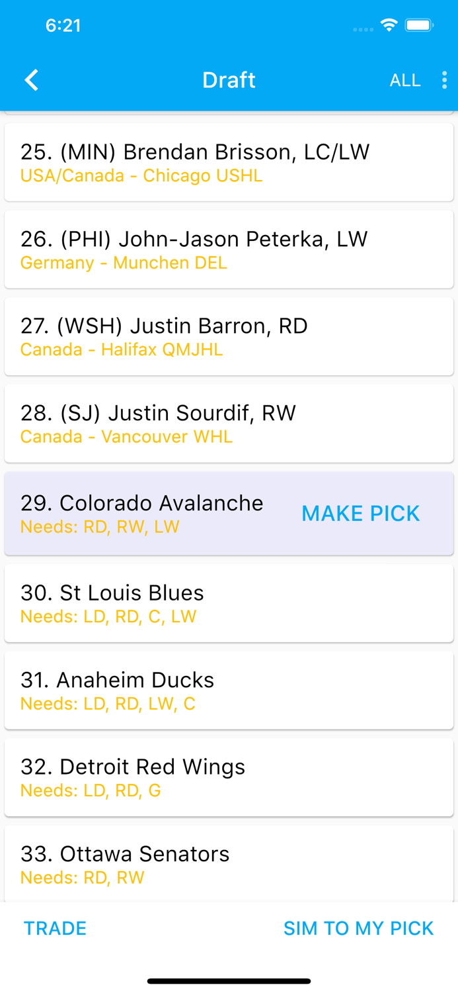Tap the back chevron to leave the Draft

point(31,79)
